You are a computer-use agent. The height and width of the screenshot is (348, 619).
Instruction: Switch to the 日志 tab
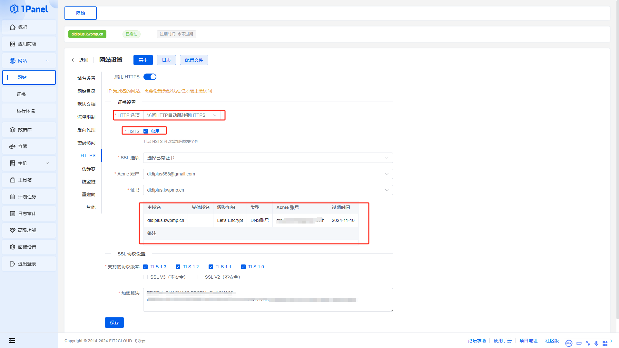click(x=166, y=60)
